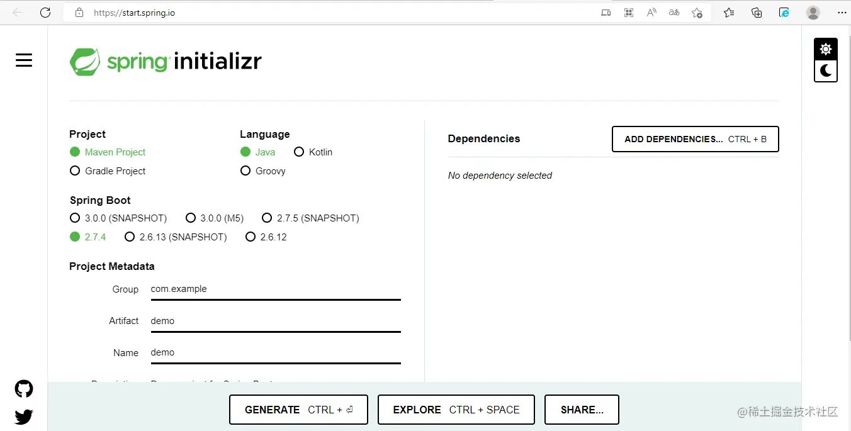Click the Group input field

(276, 289)
